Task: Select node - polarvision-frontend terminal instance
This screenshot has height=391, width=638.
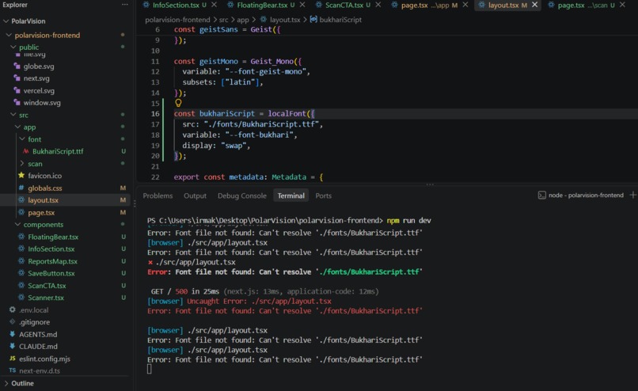Action: [x=581, y=195]
